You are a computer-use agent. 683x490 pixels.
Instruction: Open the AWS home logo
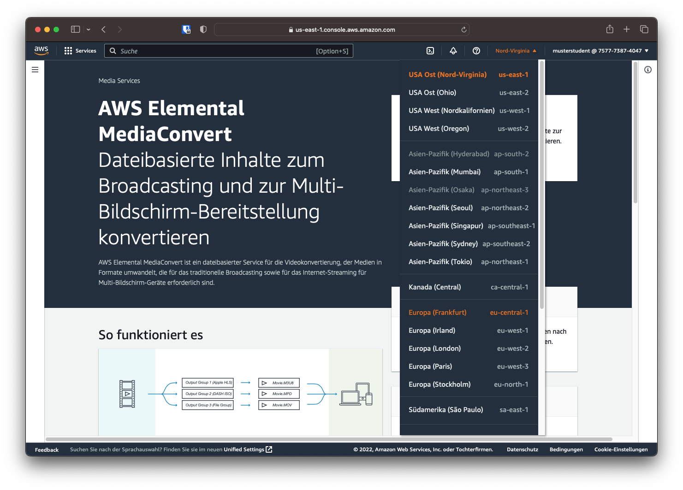[x=41, y=51]
